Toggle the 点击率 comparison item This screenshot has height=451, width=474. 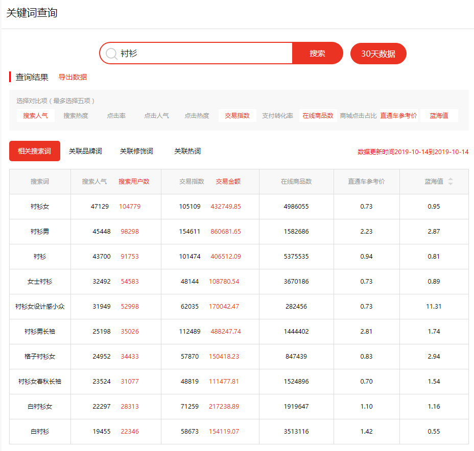coord(116,116)
